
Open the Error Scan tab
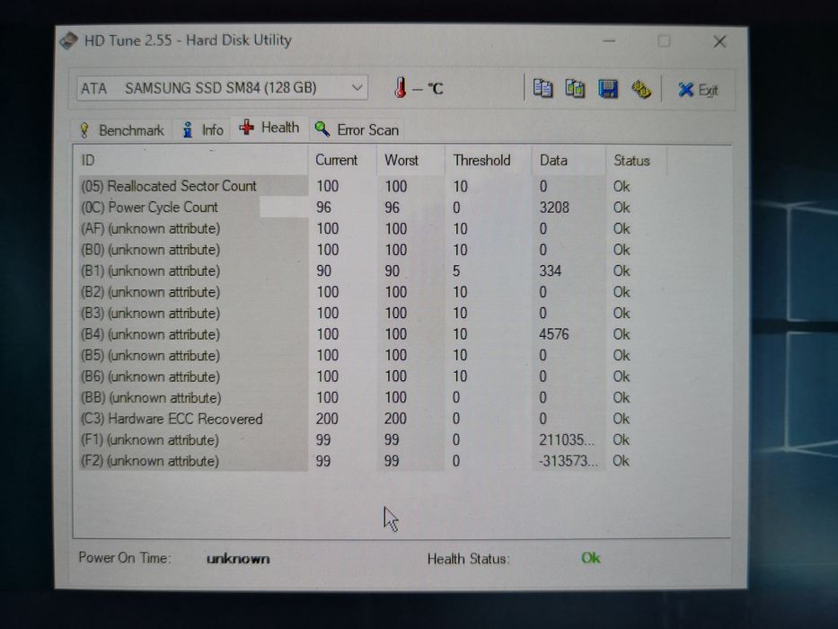point(357,130)
